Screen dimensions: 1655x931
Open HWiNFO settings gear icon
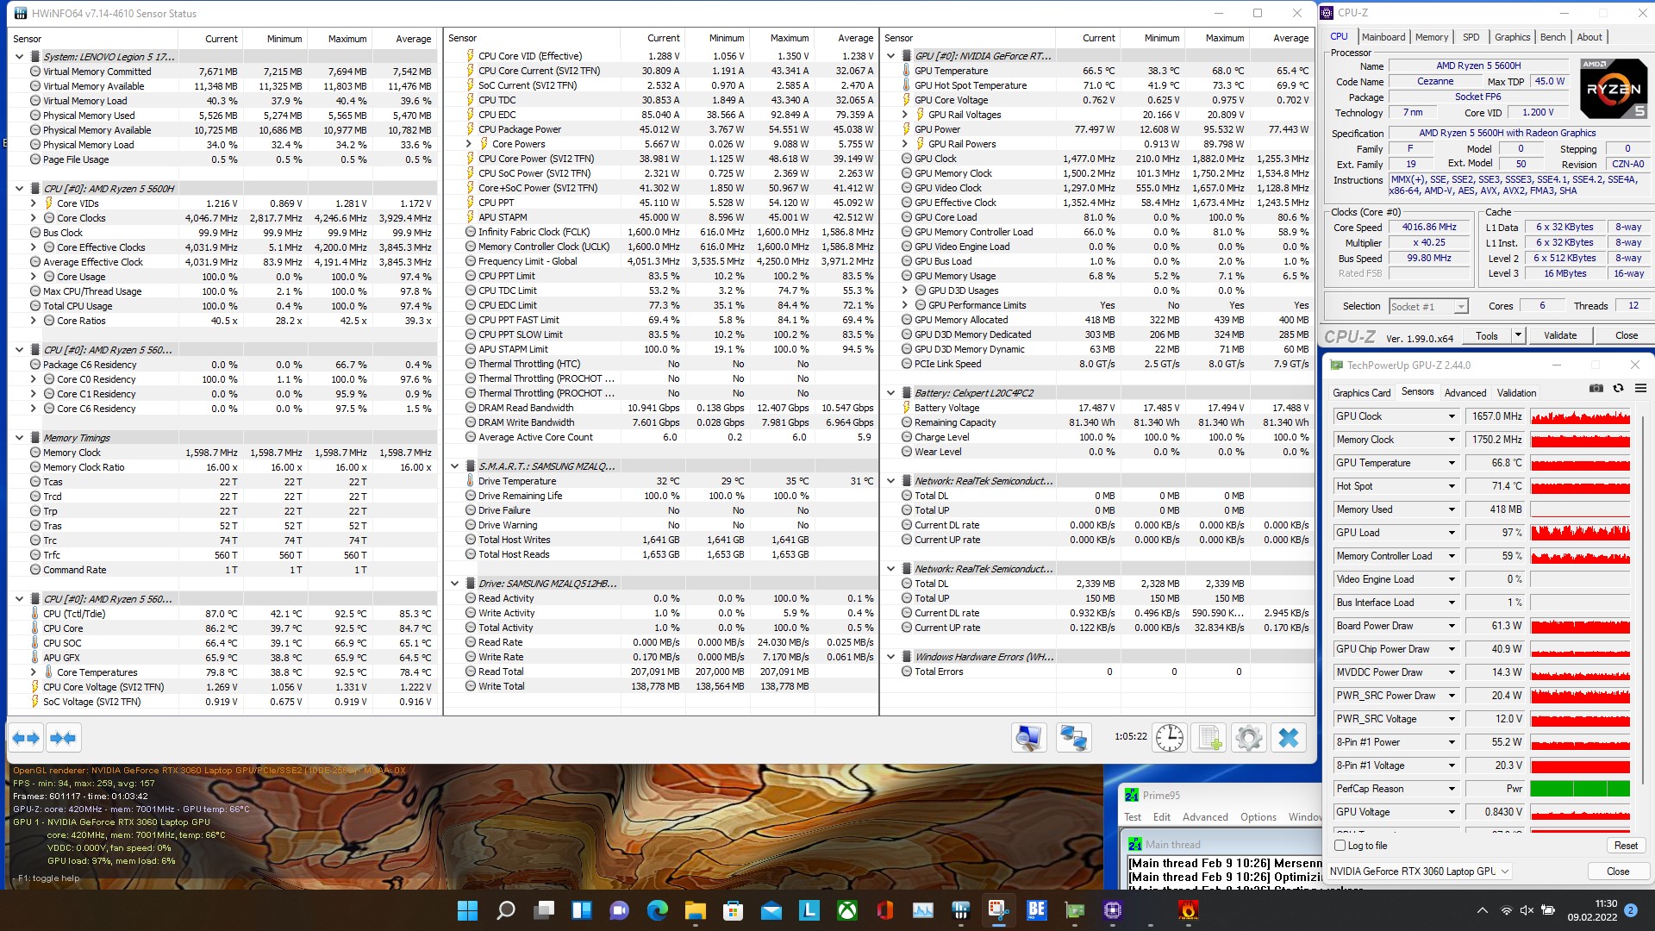pyautogui.click(x=1248, y=738)
